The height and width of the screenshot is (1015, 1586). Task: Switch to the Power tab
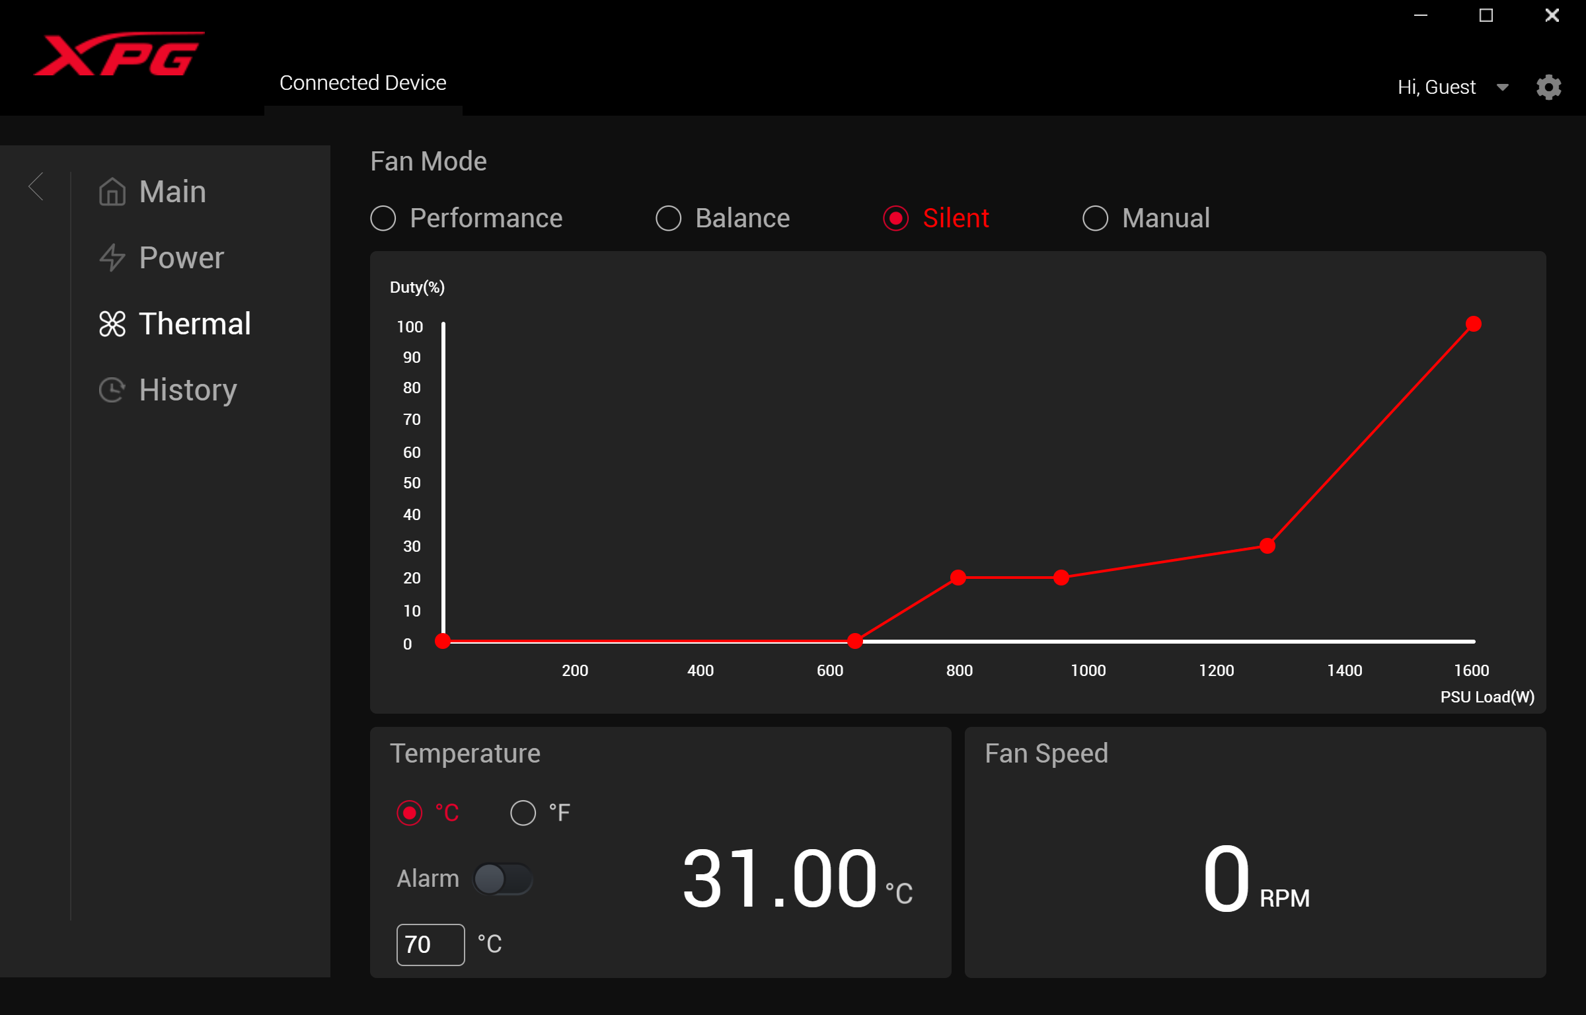point(178,256)
